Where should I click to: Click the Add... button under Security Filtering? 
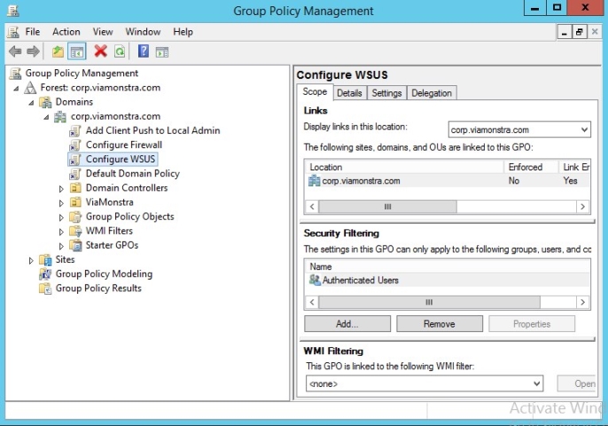coord(347,324)
